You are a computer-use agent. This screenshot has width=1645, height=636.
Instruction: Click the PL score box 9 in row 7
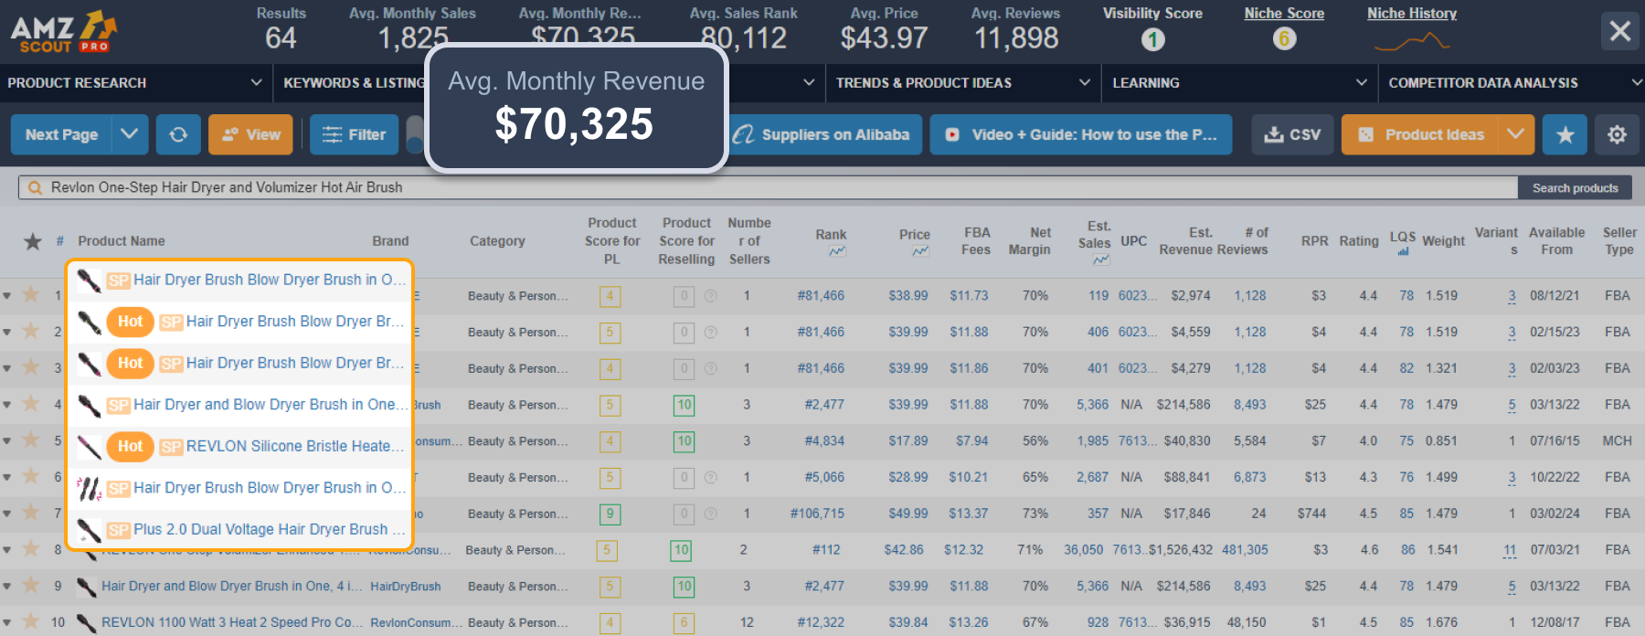point(610,514)
